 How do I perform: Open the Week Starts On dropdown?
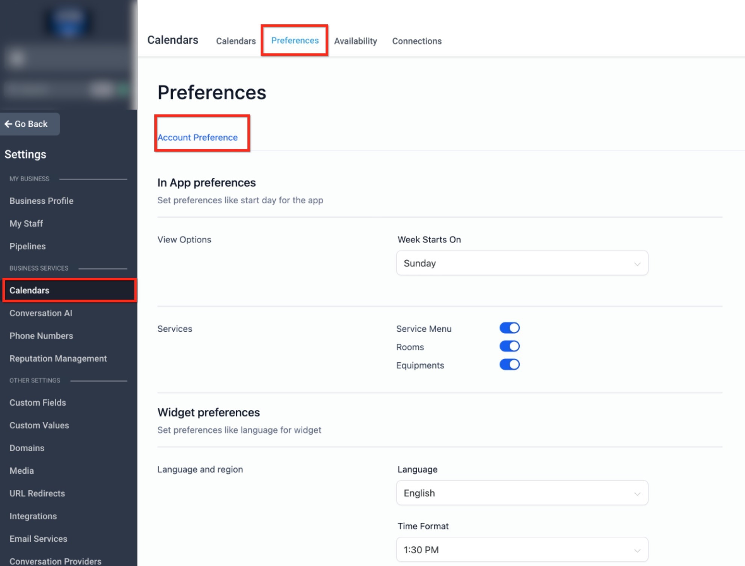[522, 263]
